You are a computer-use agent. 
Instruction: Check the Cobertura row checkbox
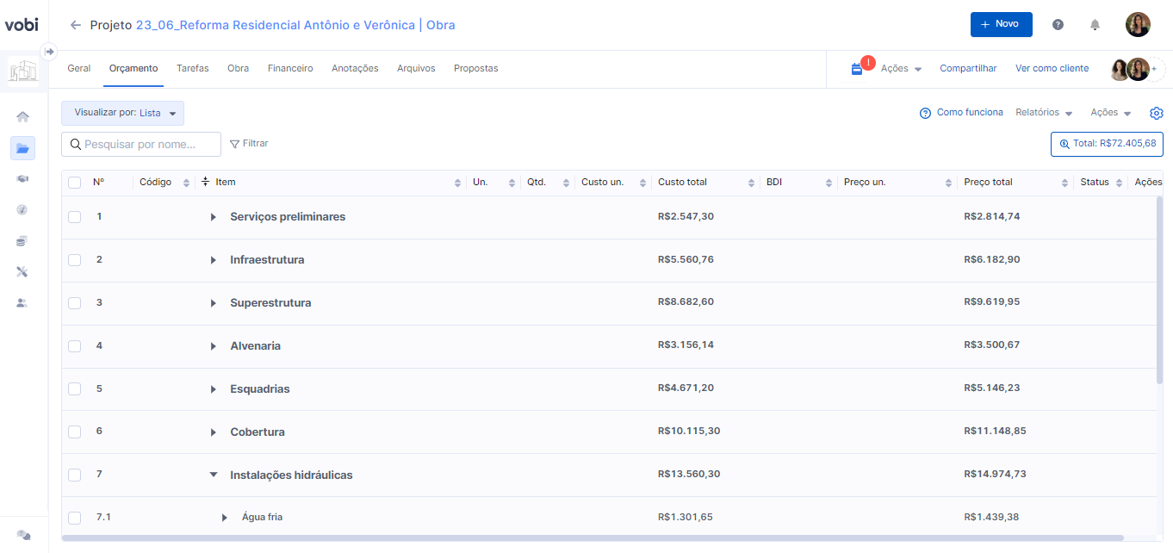pos(75,432)
